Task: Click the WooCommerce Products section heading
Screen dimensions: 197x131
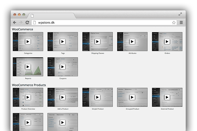Action: click(x=29, y=85)
